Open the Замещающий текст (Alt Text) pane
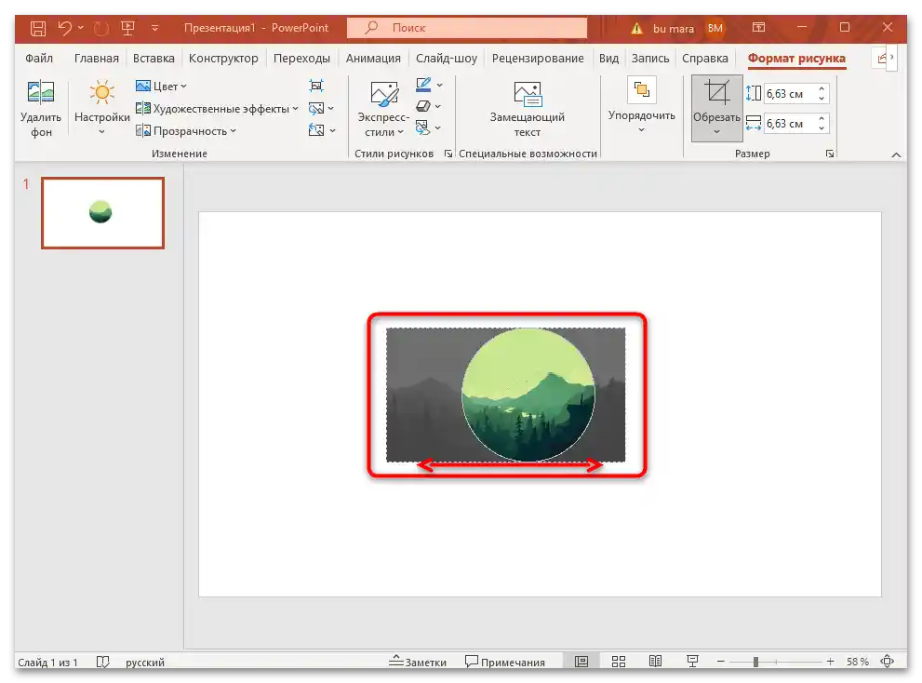 [x=527, y=107]
